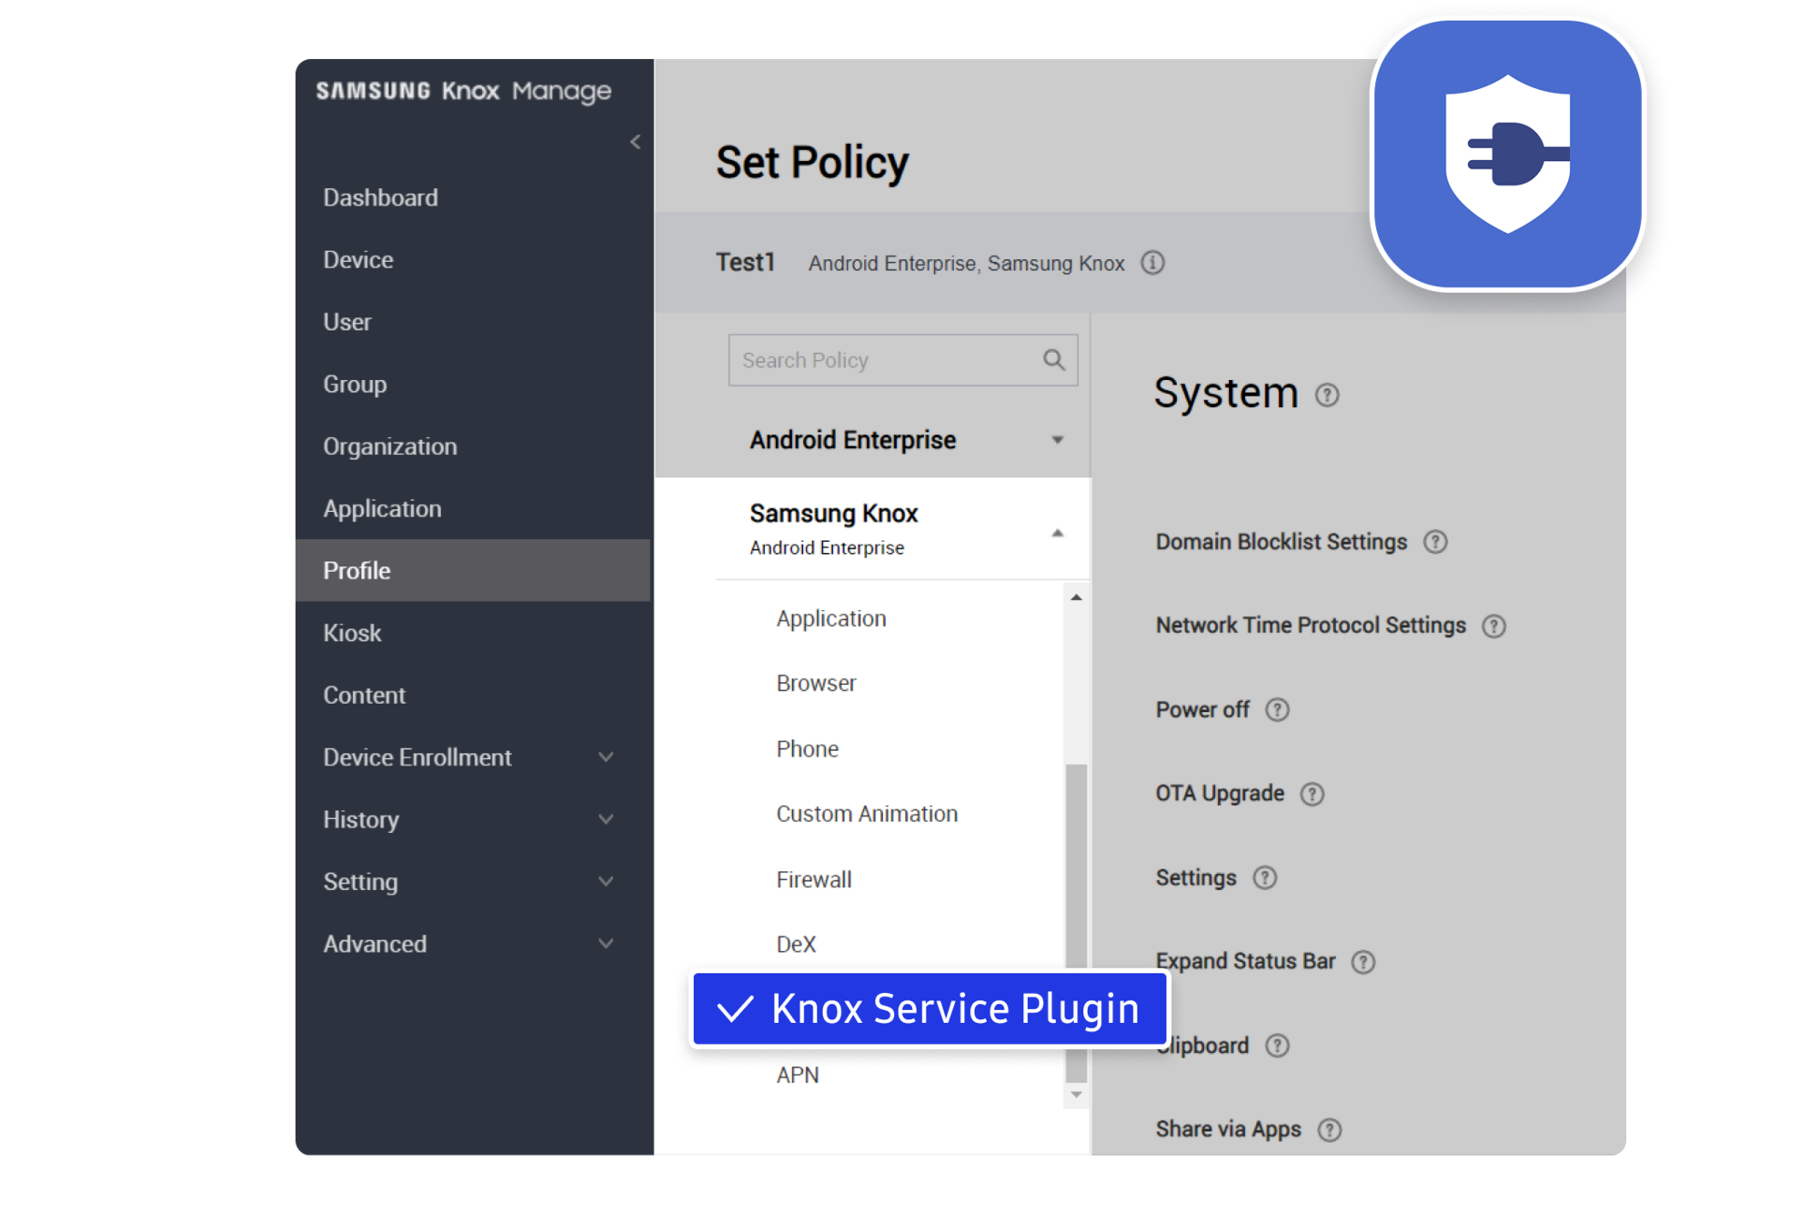Select Custom Animation policy category

tap(866, 814)
